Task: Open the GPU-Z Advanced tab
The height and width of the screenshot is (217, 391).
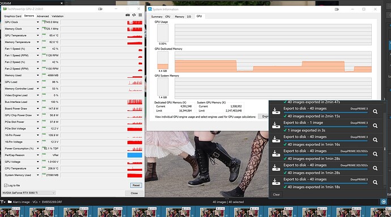Action: tap(42, 16)
